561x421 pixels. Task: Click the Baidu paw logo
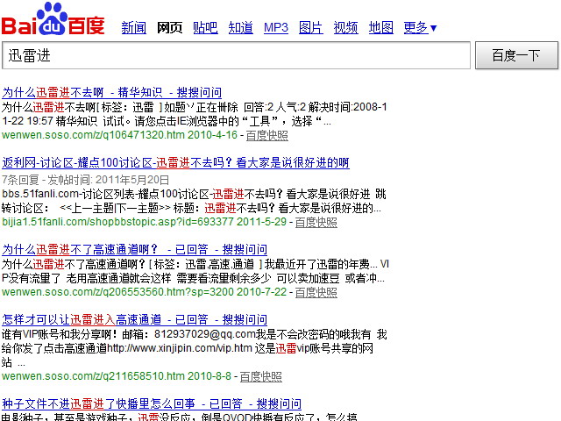coord(53,18)
